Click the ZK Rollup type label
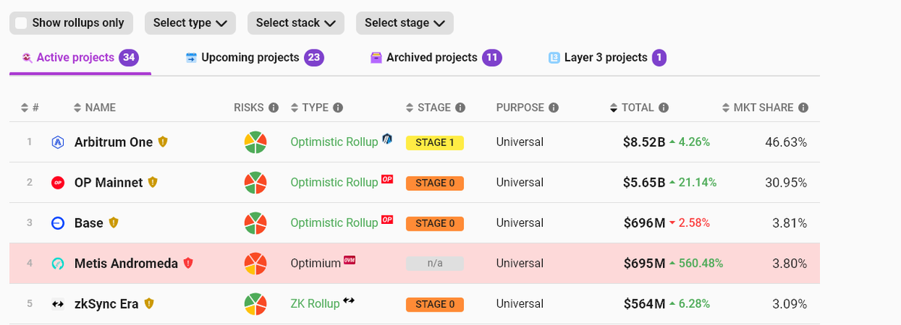 [315, 304]
